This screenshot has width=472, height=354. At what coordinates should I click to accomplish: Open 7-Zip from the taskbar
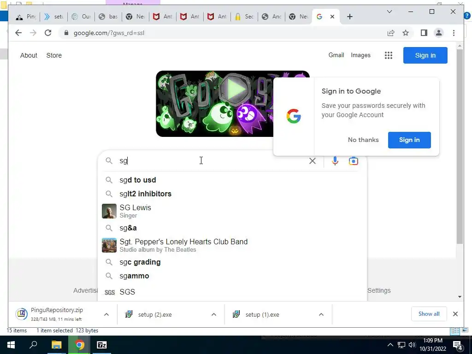pos(102,345)
